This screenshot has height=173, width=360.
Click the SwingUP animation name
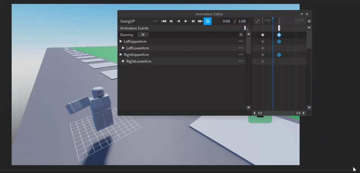[128, 21]
